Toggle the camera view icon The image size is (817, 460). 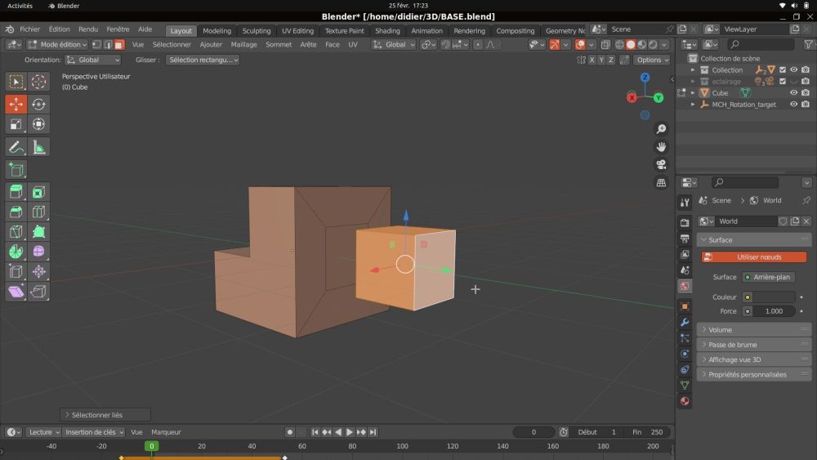click(661, 164)
